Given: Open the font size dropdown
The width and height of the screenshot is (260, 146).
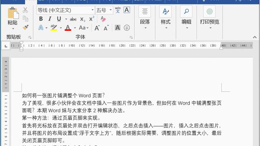Looking at the screenshot, I should coord(110,10).
